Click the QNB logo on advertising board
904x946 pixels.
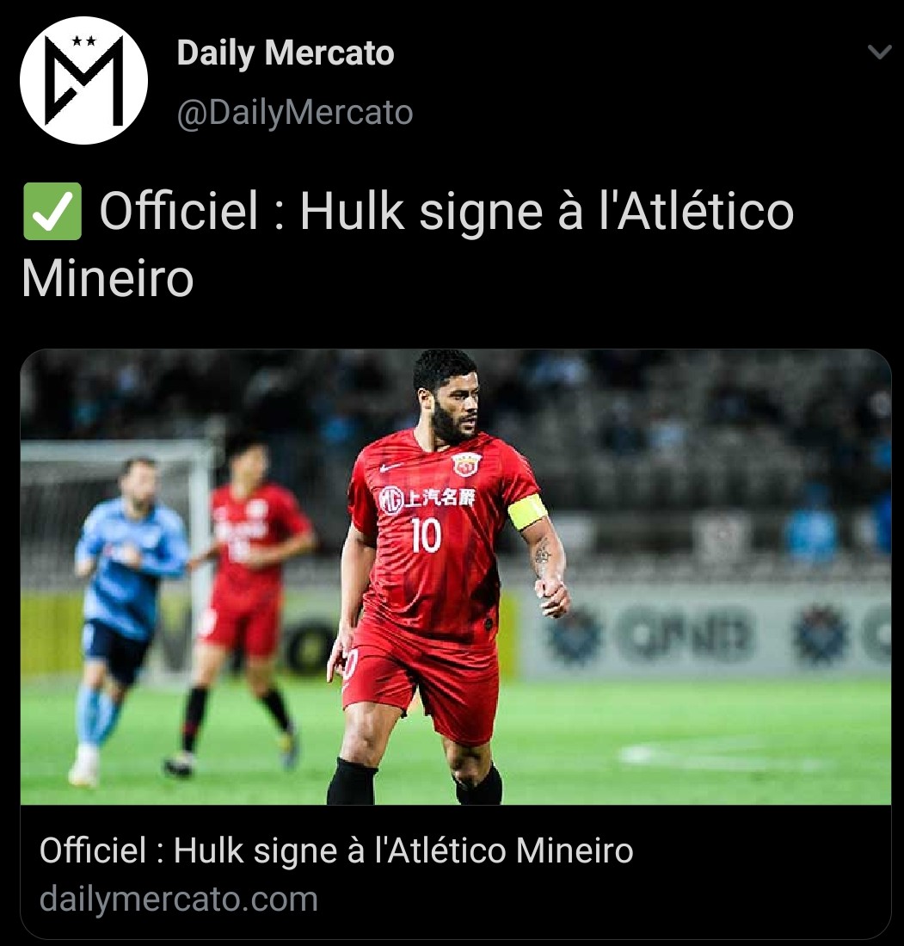687,634
